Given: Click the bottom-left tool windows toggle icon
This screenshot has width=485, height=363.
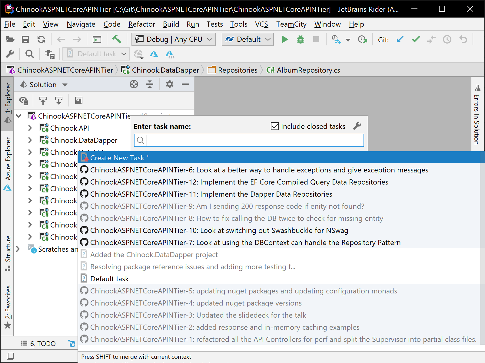Looking at the screenshot, I should click(x=10, y=356).
